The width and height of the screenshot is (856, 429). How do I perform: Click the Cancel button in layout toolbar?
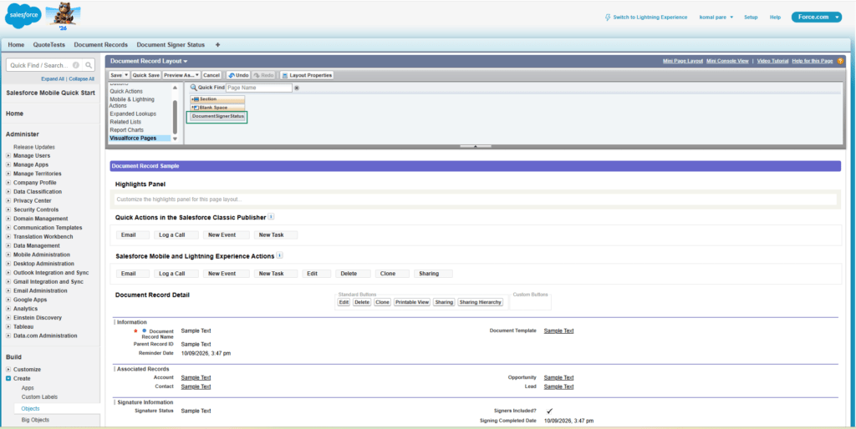[211, 75]
